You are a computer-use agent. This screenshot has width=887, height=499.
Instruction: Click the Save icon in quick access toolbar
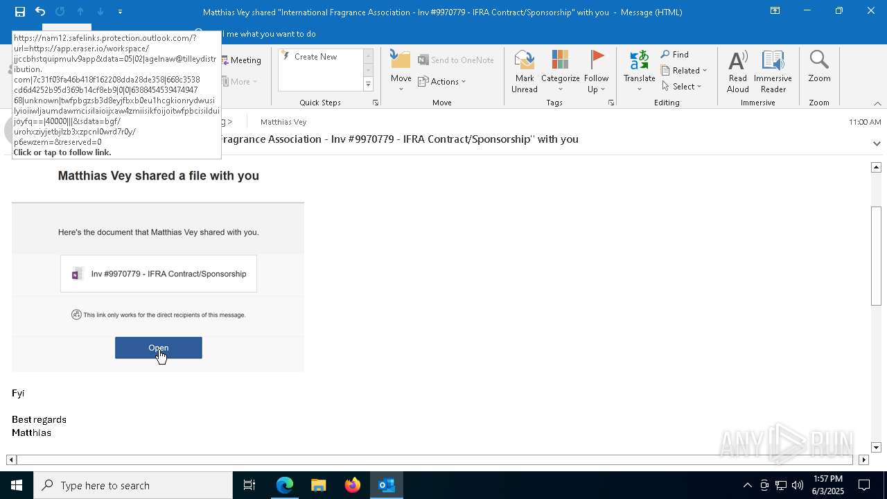coord(20,12)
